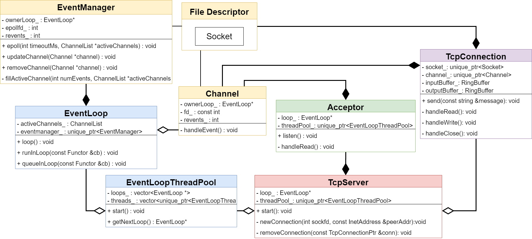Click the 'listen() : void' method
Screen dimensions: 532x239
[297, 136]
